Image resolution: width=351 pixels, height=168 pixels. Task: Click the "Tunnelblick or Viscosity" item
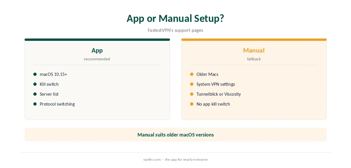[219, 94]
